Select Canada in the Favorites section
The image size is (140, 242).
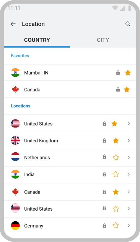[70, 90]
